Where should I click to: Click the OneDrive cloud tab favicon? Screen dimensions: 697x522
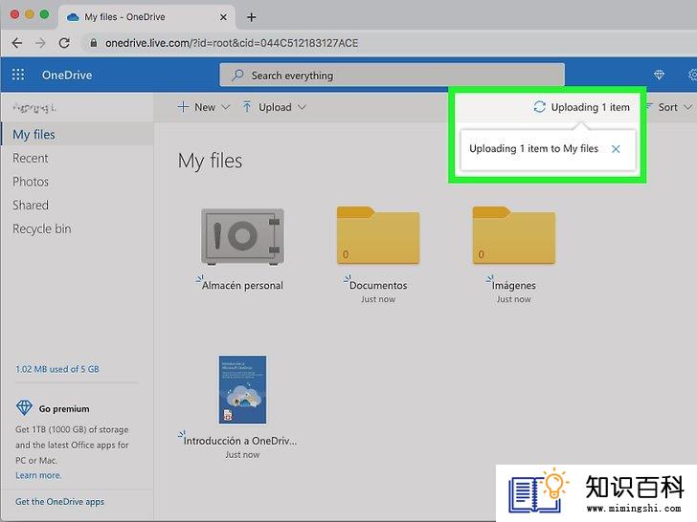pos(73,17)
